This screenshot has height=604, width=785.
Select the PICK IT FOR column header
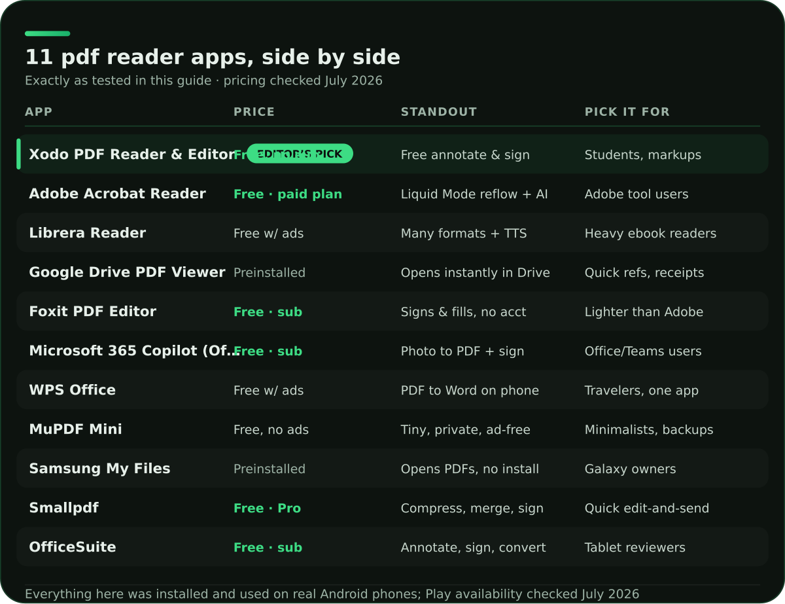pos(627,112)
